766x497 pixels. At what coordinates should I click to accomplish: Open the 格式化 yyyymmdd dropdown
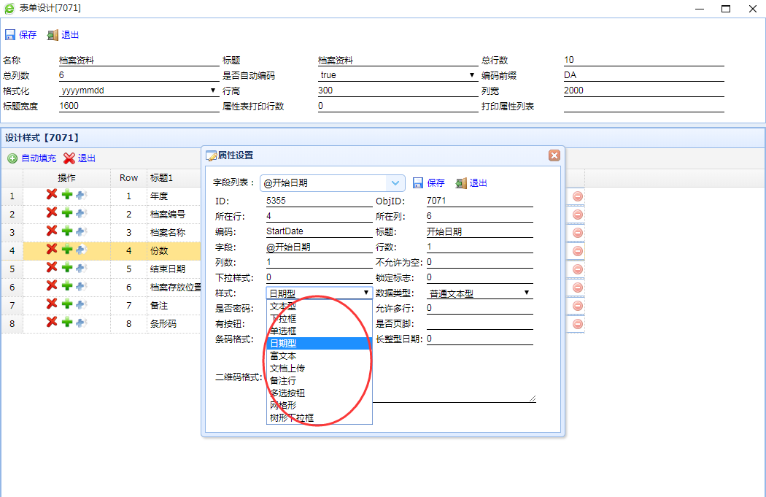click(x=212, y=91)
